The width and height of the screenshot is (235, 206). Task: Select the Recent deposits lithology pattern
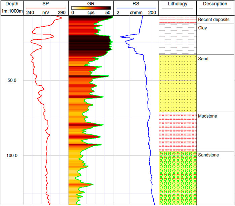(178, 20)
